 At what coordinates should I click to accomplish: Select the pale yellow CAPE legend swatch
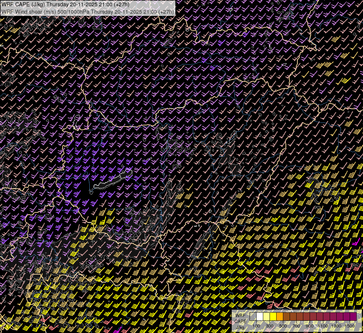(x=267, y=317)
